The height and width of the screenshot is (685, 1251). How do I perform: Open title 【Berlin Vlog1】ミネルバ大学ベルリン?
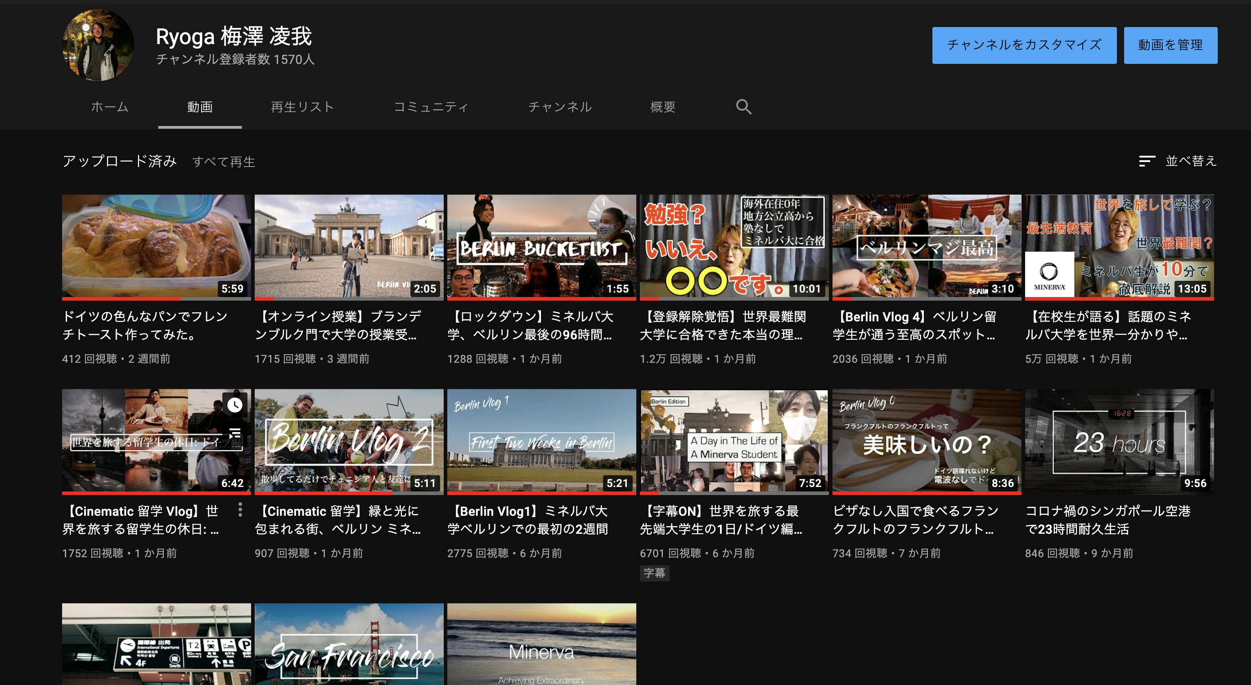tap(528, 520)
